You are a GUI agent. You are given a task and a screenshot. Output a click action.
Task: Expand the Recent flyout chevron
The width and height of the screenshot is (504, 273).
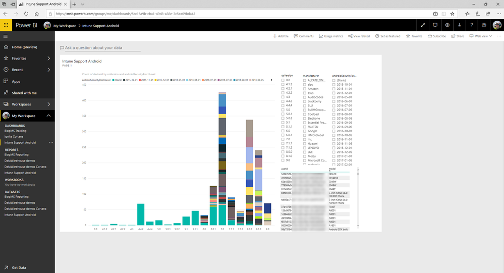point(49,70)
